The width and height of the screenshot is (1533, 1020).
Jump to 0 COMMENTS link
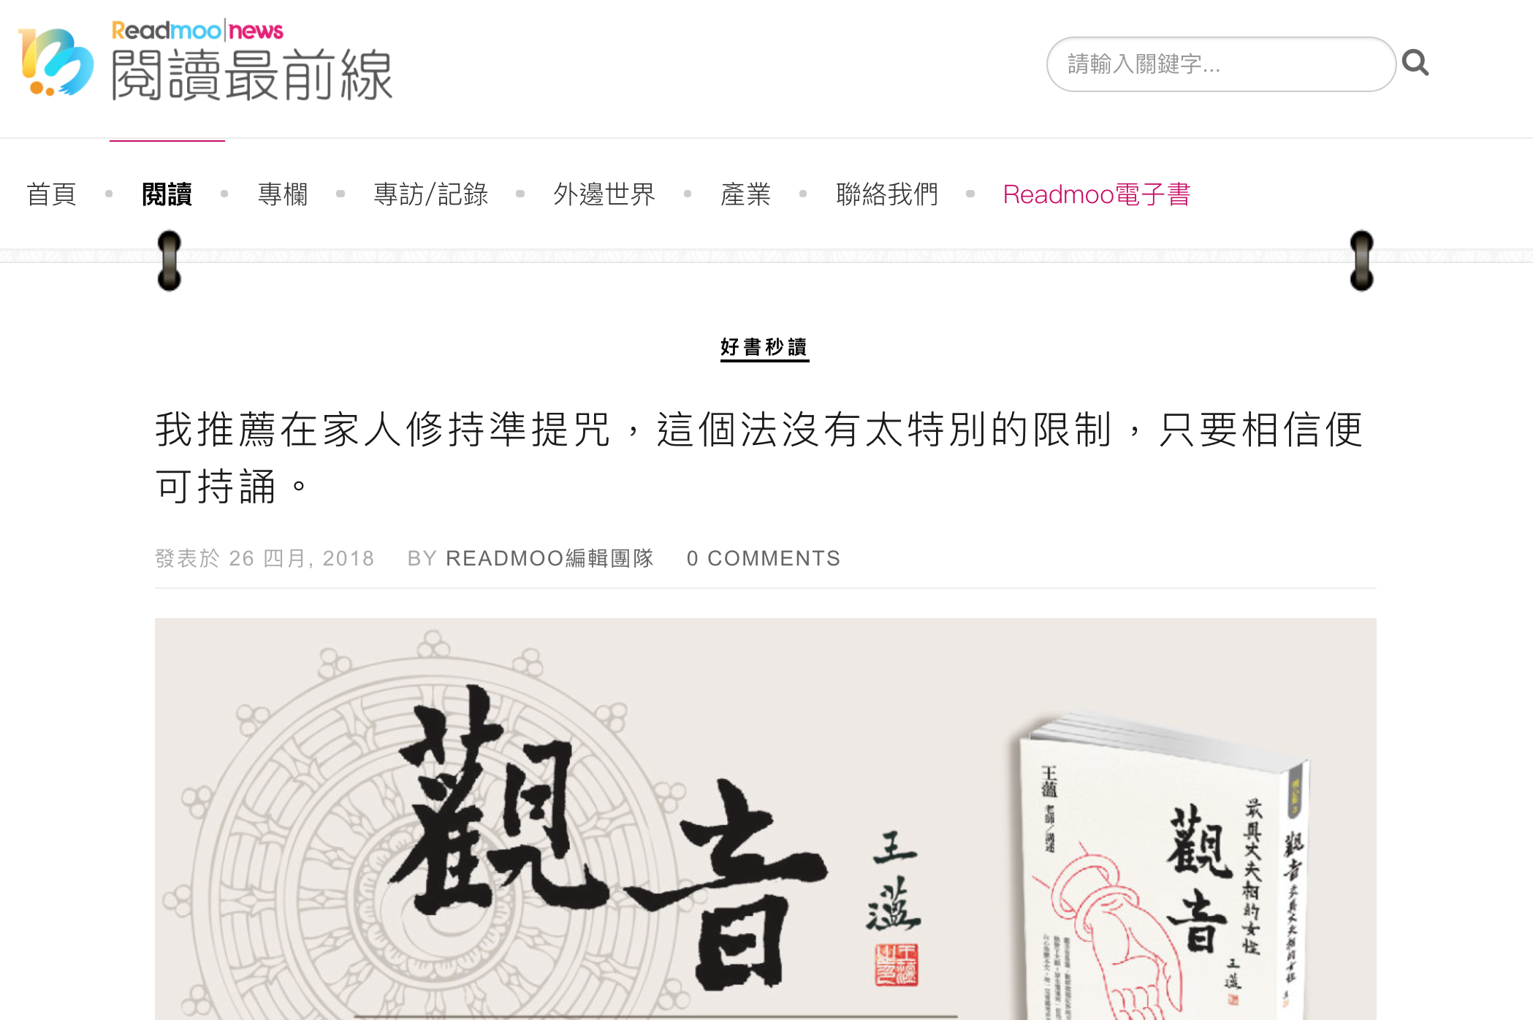pyautogui.click(x=764, y=558)
